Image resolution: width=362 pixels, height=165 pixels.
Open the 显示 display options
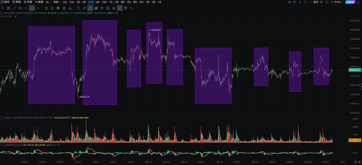tap(316, 2)
